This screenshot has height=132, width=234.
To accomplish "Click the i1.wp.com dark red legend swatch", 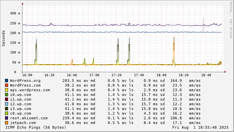I will coord(7,99).
